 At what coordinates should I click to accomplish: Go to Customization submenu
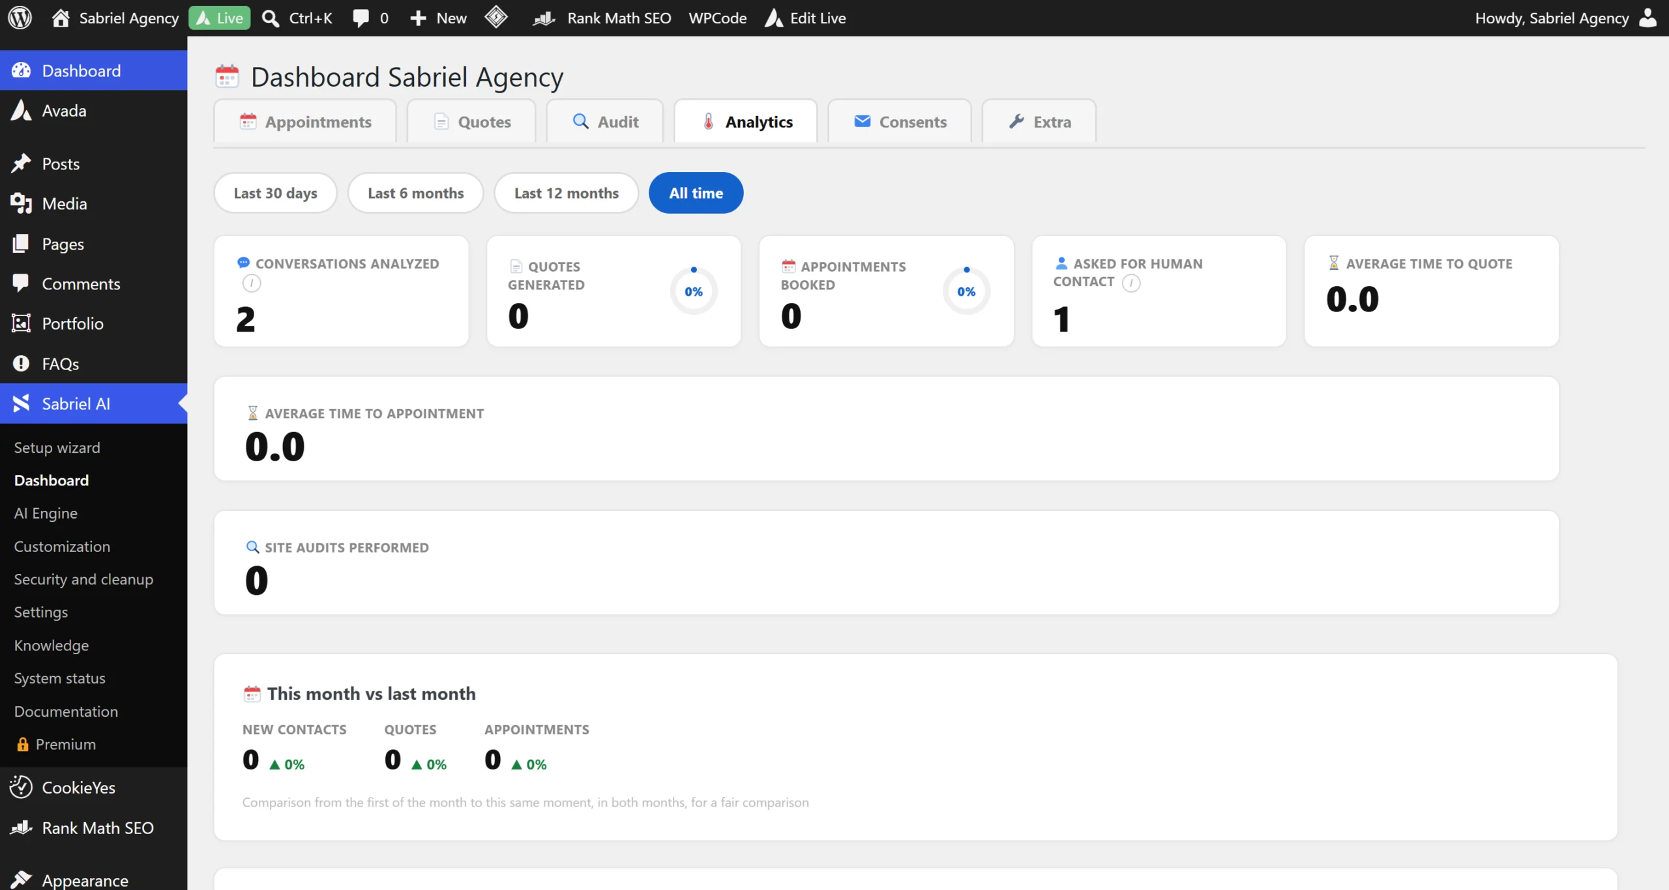pos(62,547)
